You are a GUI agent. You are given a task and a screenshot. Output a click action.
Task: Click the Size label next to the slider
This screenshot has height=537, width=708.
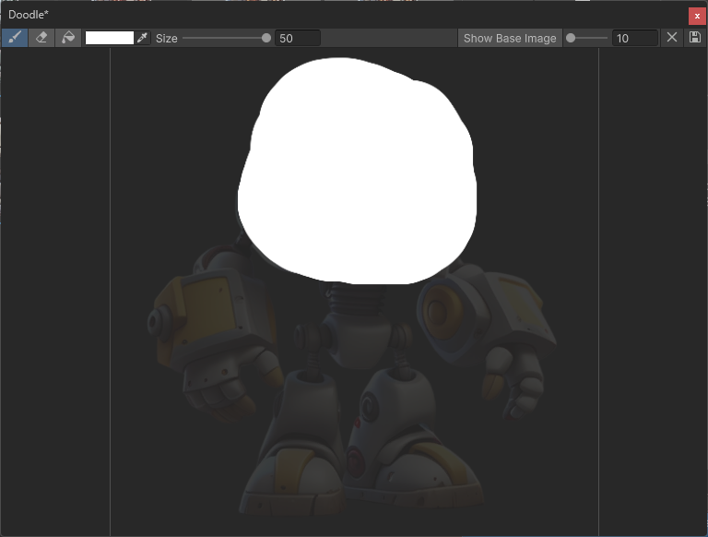pyautogui.click(x=167, y=39)
